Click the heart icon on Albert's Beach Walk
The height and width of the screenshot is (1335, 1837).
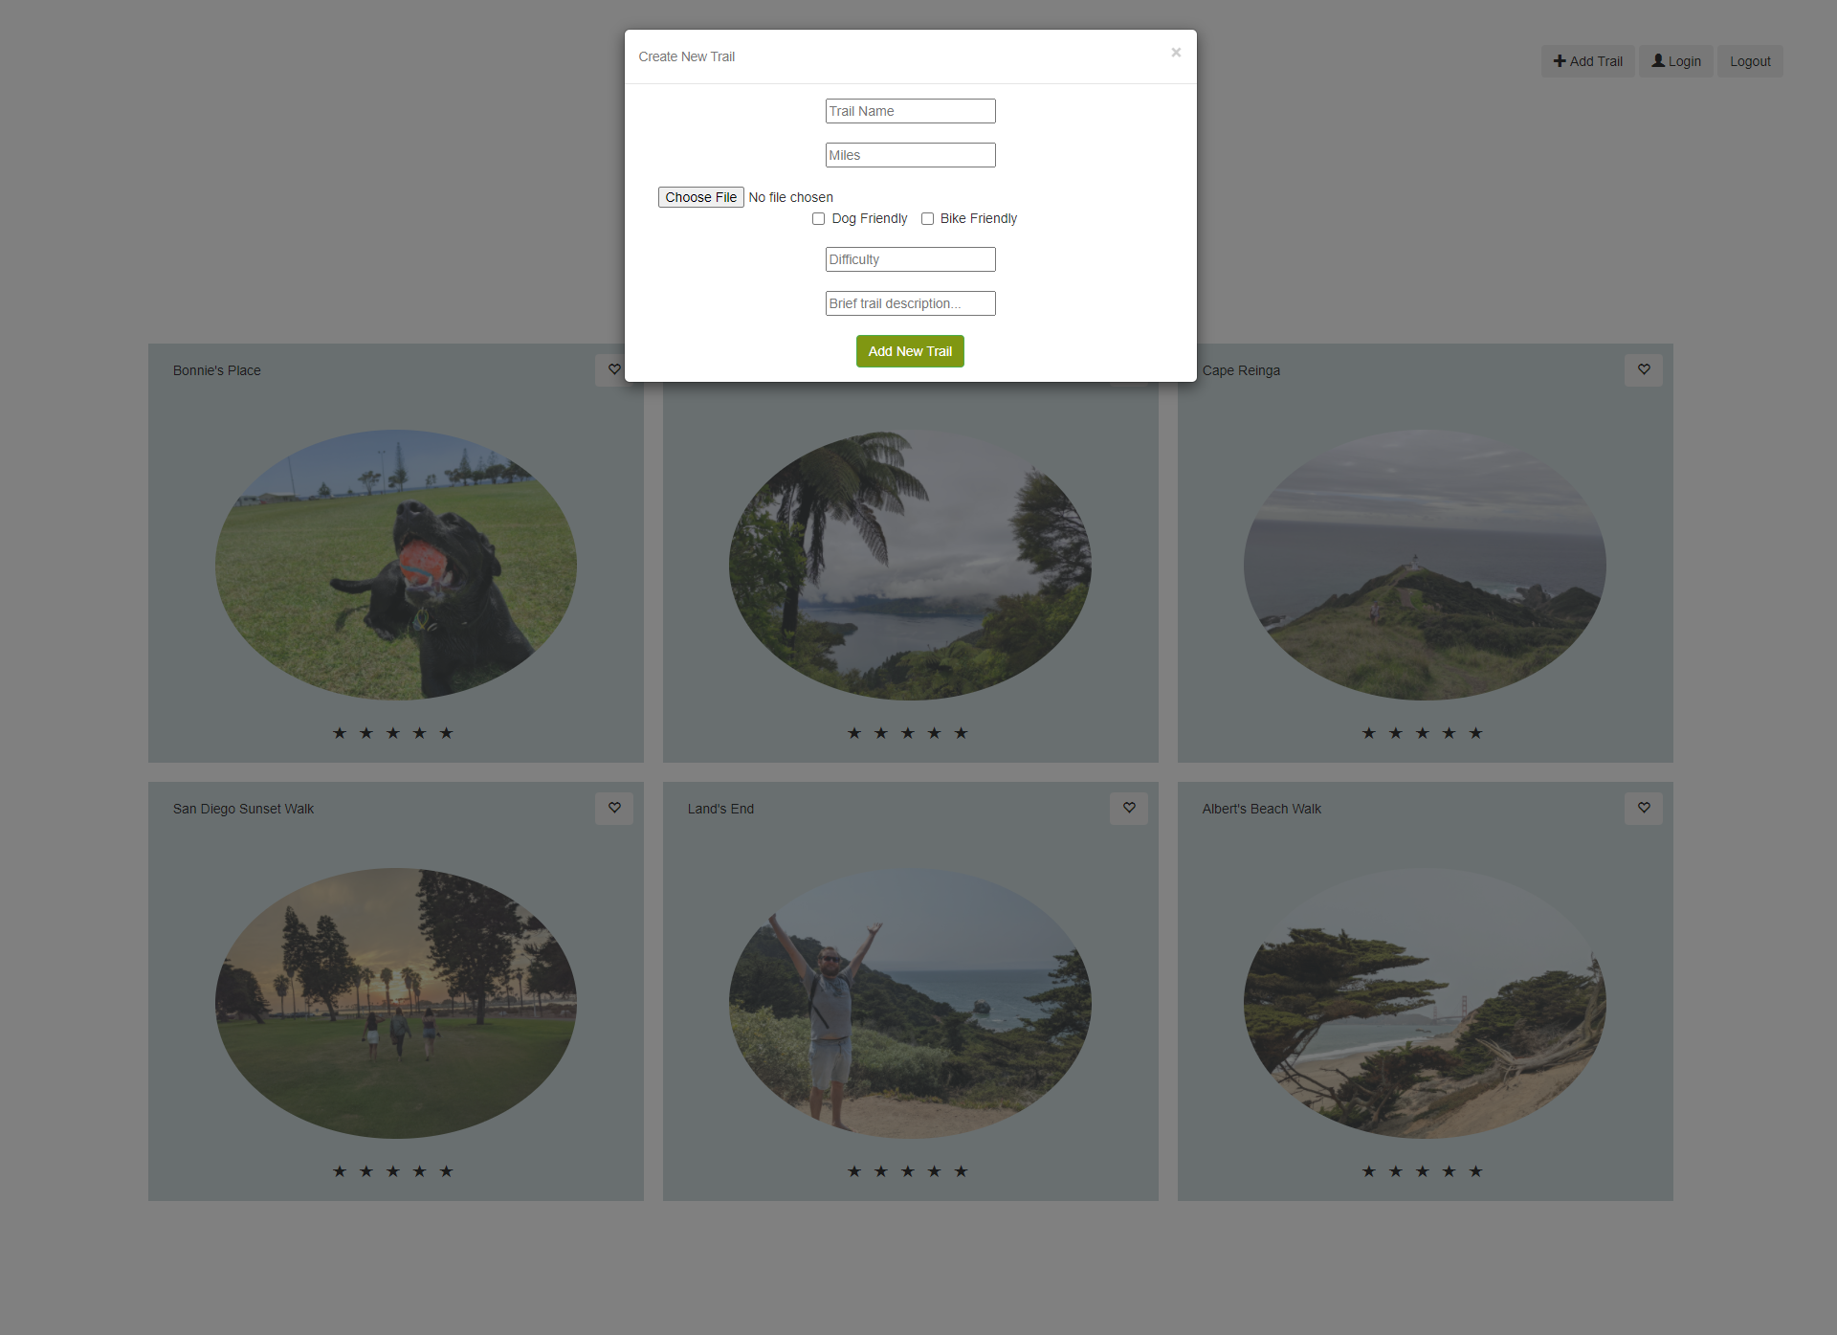point(1644,809)
